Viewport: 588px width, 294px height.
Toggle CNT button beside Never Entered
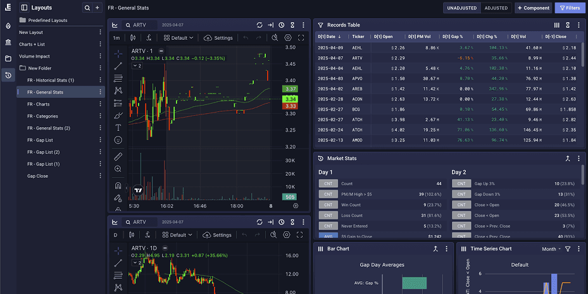point(328,226)
